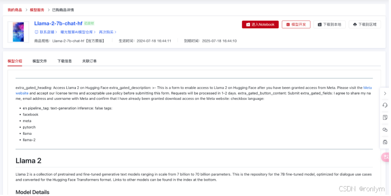Click the 下载到本地 button
391x196 pixels.
click(x=329, y=24)
